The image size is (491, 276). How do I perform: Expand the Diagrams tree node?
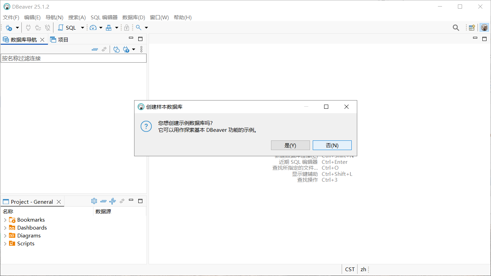pyautogui.click(x=5, y=236)
